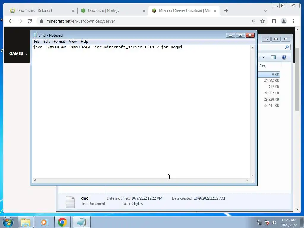Open Windows Explorer from taskbar
304x228 pixels.
click(x=26, y=222)
